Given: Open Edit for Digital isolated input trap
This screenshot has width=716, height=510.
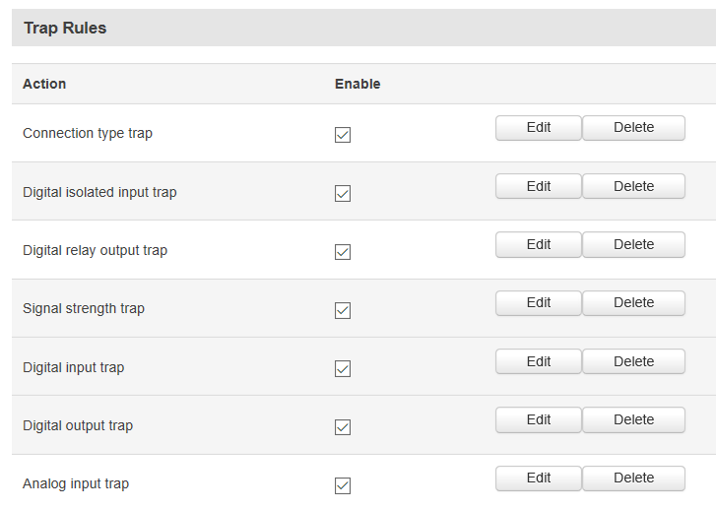Looking at the screenshot, I should (538, 186).
